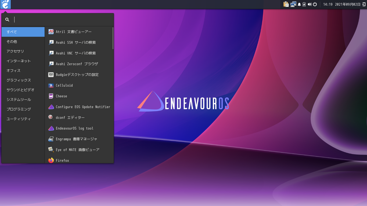The height and width of the screenshot is (206, 367).
Task: Select the サウンドとビデオ category
Action: click(x=23, y=90)
